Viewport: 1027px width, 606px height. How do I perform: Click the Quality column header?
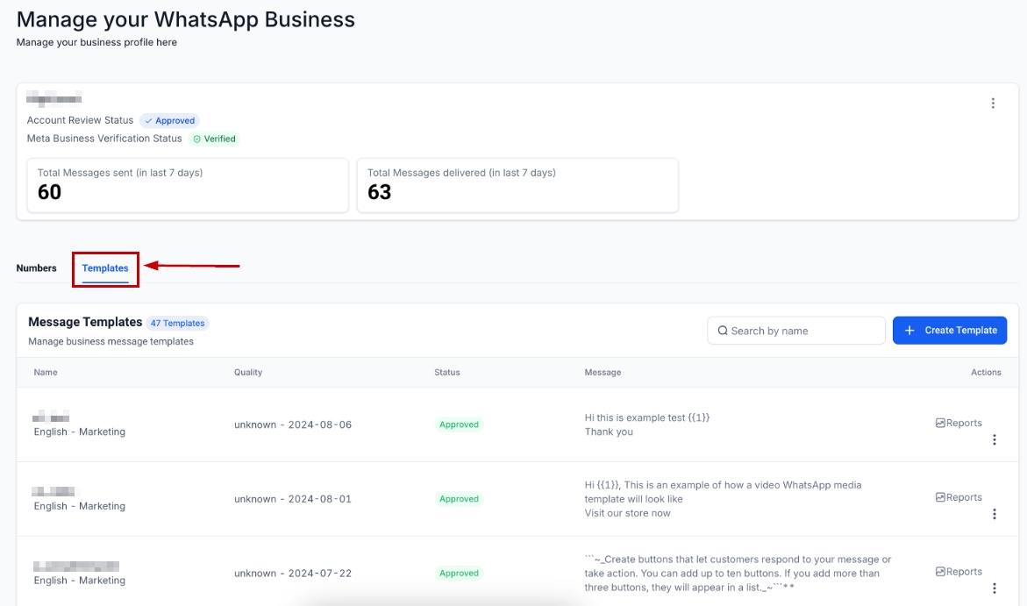click(x=248, y=373)
